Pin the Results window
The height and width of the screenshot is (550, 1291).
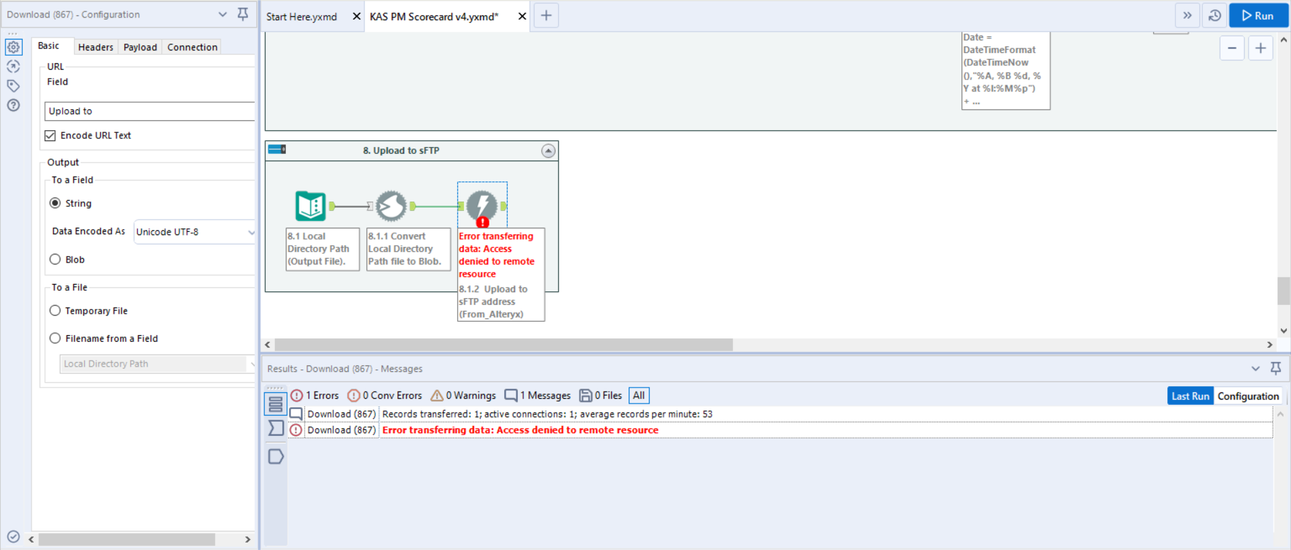[1276, 368]
